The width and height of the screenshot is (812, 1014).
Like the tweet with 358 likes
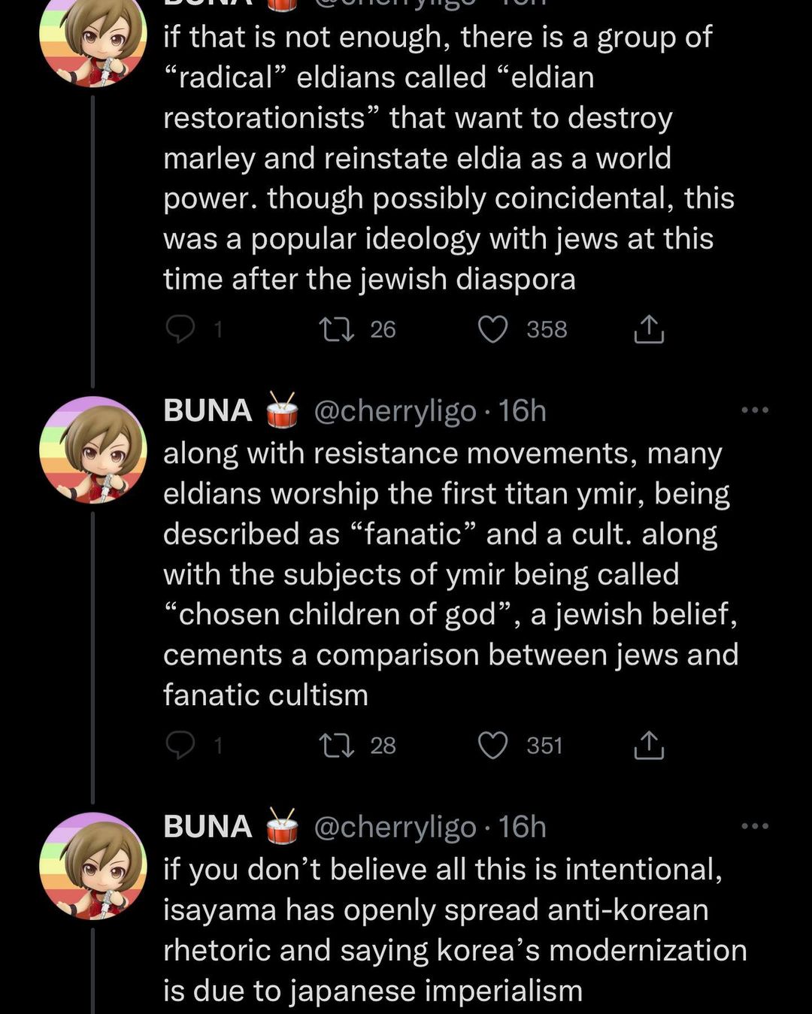493,329
